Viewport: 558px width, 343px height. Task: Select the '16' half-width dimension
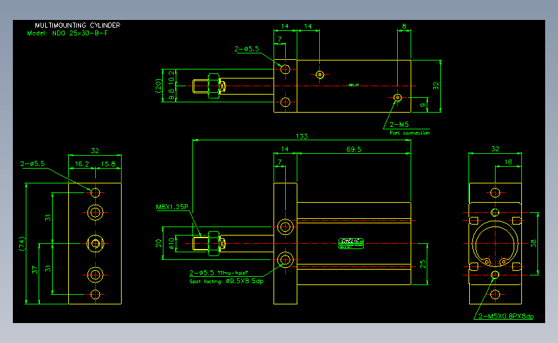(508, 162)
